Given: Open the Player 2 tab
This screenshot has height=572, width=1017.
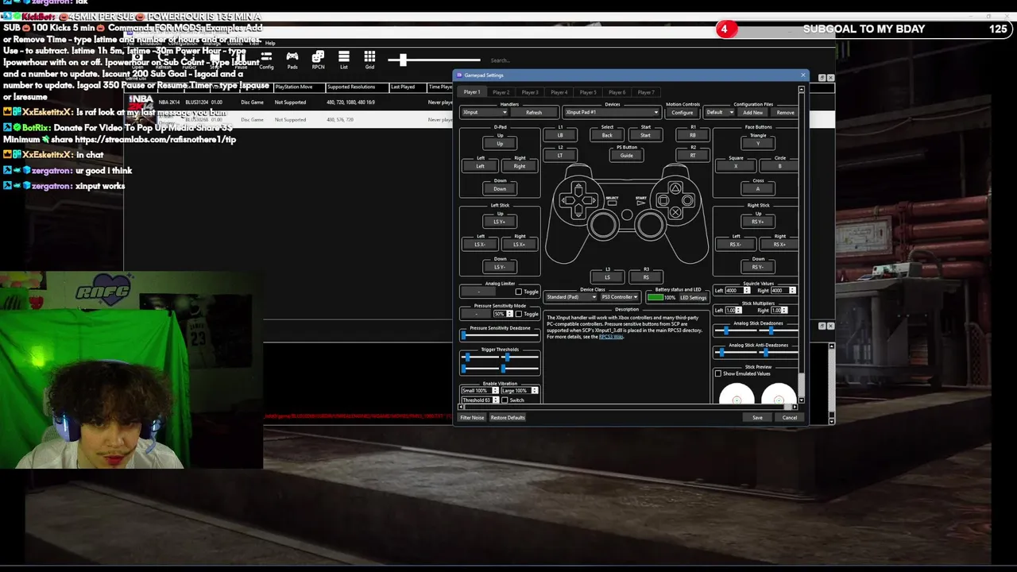Looking at the screenshot, I should (501, 92).
